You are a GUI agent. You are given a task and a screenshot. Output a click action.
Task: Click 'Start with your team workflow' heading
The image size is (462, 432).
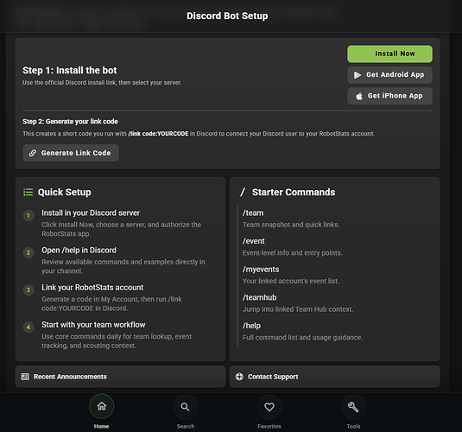point(93,325)
